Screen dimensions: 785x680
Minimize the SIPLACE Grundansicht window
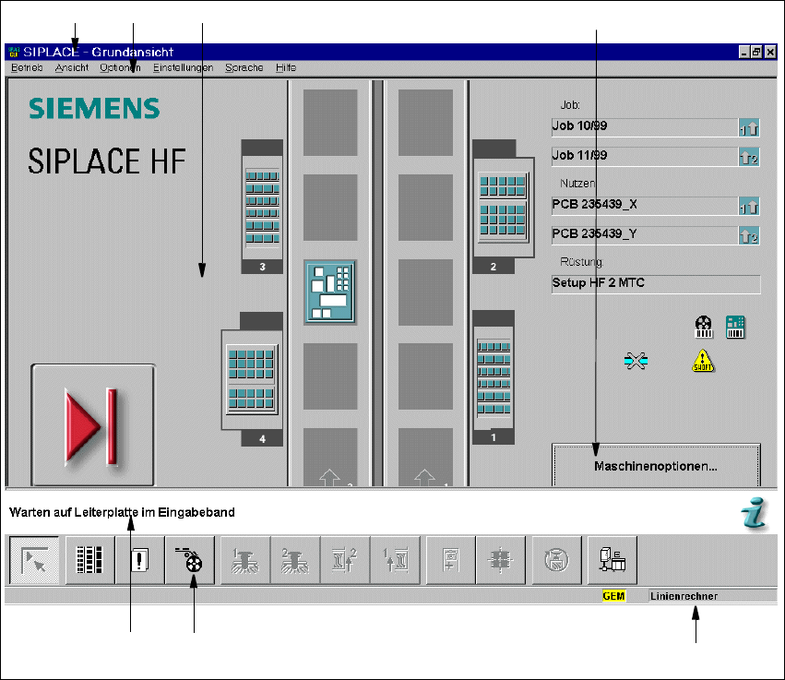(x=744, y=52)
